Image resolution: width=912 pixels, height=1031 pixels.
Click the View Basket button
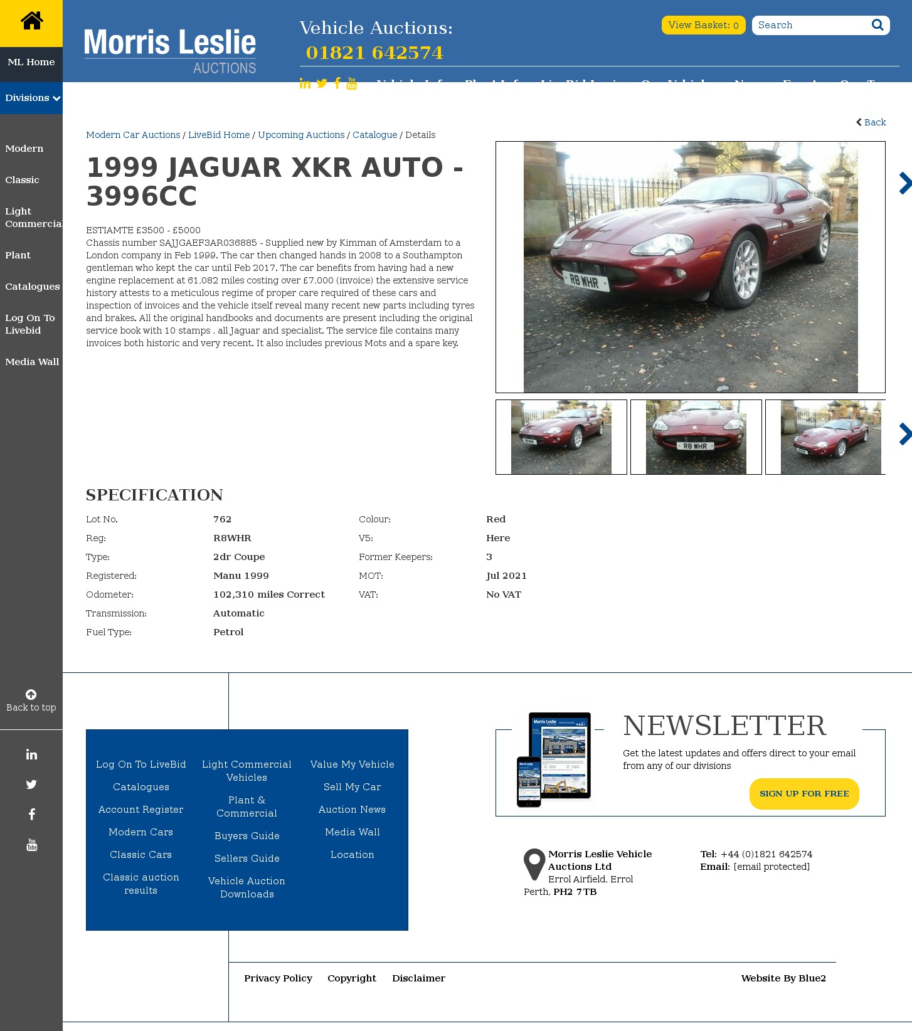[x=703, y=25]
